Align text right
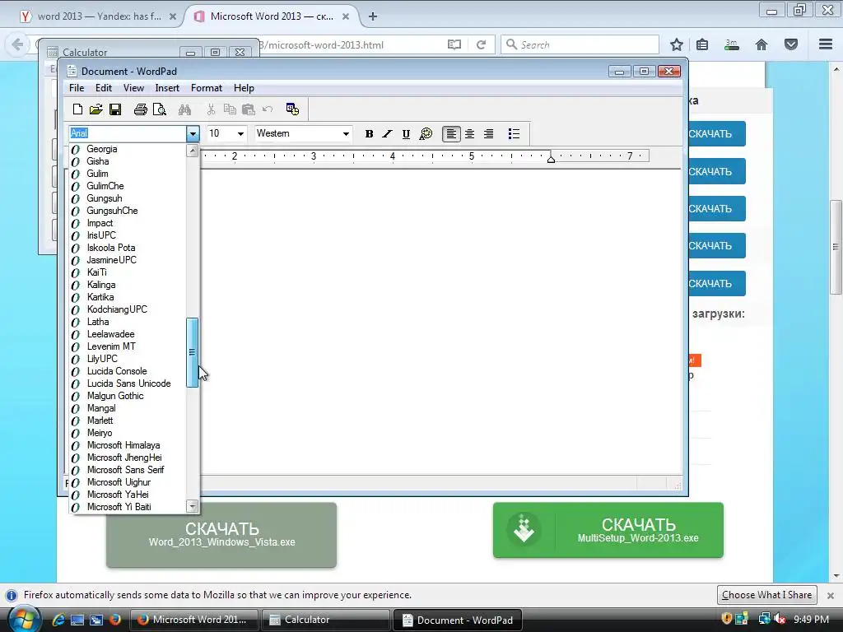This screenshot has height=632, width=843. coord(488,134)
